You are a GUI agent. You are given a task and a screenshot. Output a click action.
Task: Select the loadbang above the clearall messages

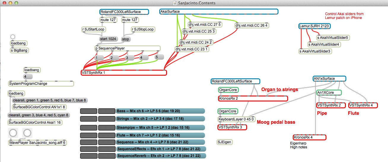[16, 93]
